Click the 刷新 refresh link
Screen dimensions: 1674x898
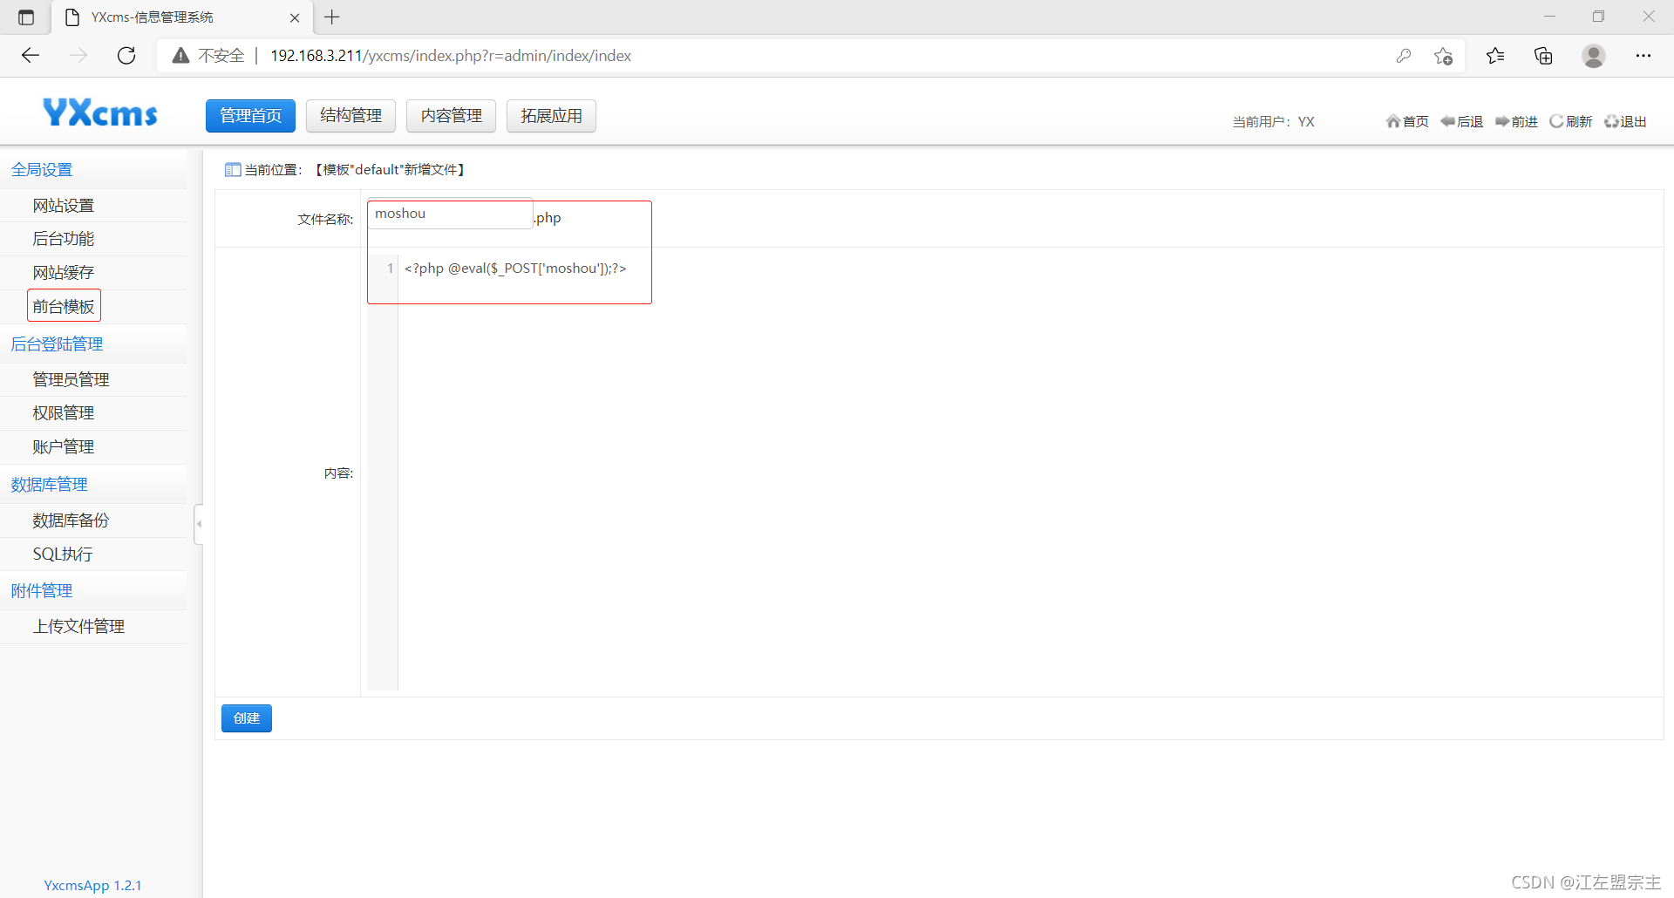click(x=1570, y=121)
